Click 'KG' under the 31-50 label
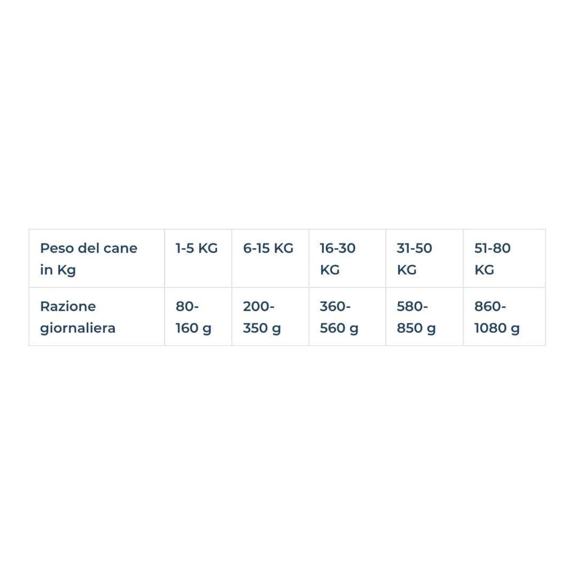Image resolution: width=577 pixels, height=577 pixels. pos(407,270)
